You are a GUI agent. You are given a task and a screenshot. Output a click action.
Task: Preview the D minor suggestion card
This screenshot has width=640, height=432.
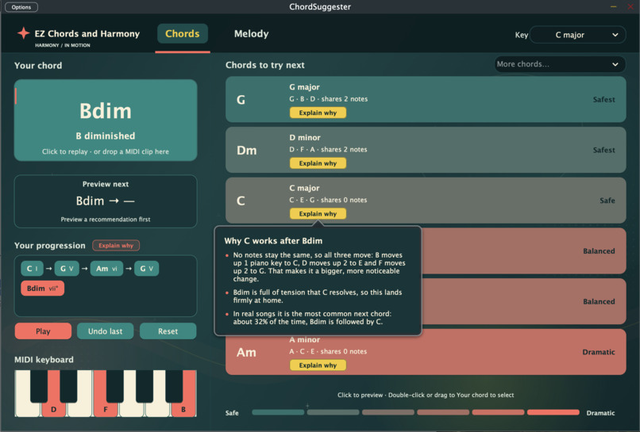(426, 150)
